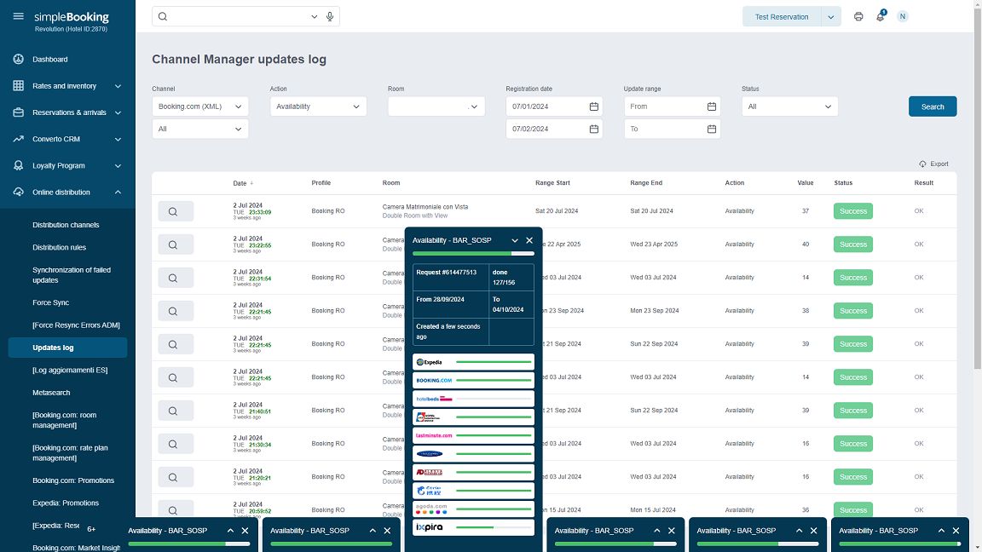Open the second Channel dropdown showing All
Screen dimensions: 982x552
[x=200, y=129]
